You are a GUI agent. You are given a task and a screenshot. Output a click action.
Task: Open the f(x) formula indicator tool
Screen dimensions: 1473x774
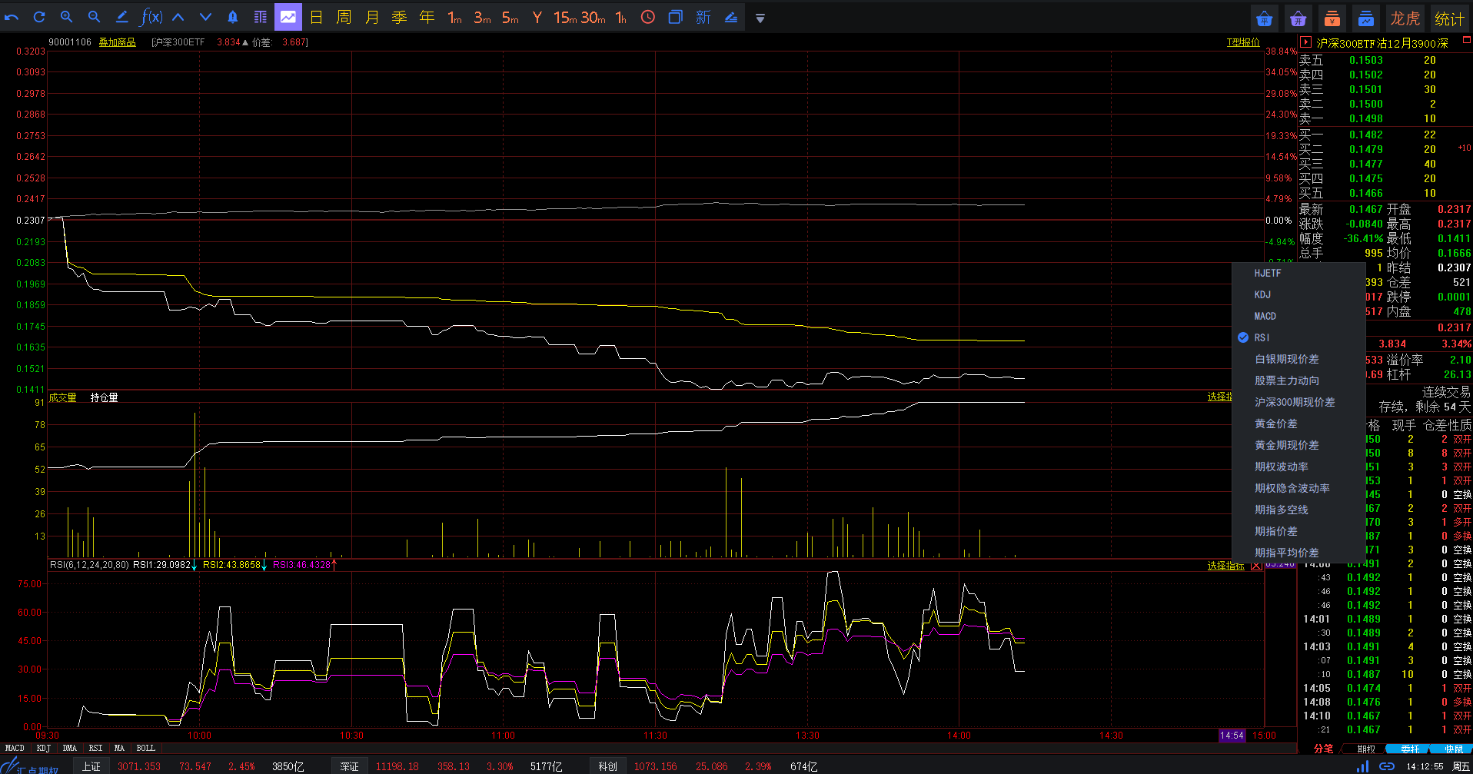click(x=151, y=17)
